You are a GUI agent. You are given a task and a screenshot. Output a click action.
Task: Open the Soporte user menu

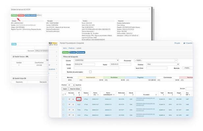tap(188, 43)
